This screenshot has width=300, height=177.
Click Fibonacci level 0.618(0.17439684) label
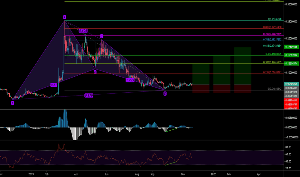click(273, 46)
